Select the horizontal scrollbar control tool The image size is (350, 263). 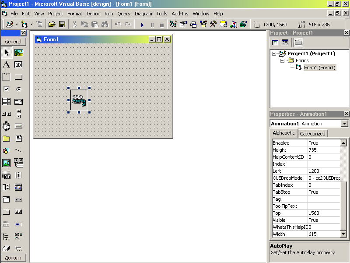[x=7, y=114]
